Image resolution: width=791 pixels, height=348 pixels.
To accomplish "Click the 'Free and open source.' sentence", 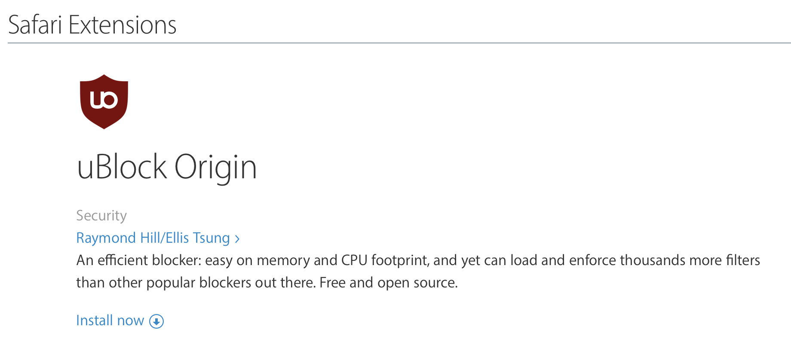I will [x=389, y=283].
